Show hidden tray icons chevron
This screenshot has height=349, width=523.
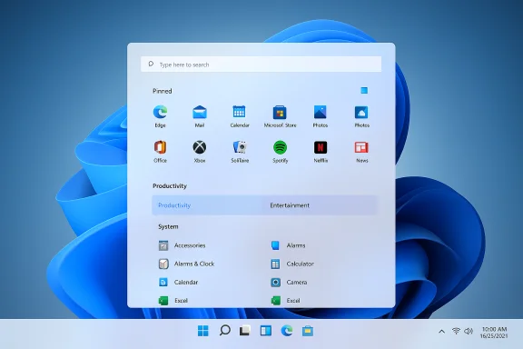(x=441, y=332)
